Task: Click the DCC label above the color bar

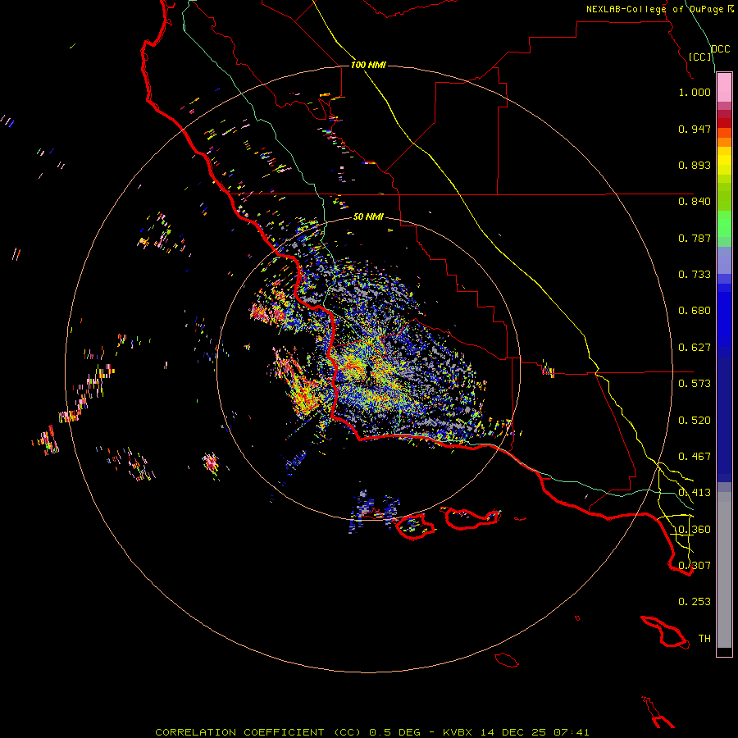Action: (x=721, y=49)
